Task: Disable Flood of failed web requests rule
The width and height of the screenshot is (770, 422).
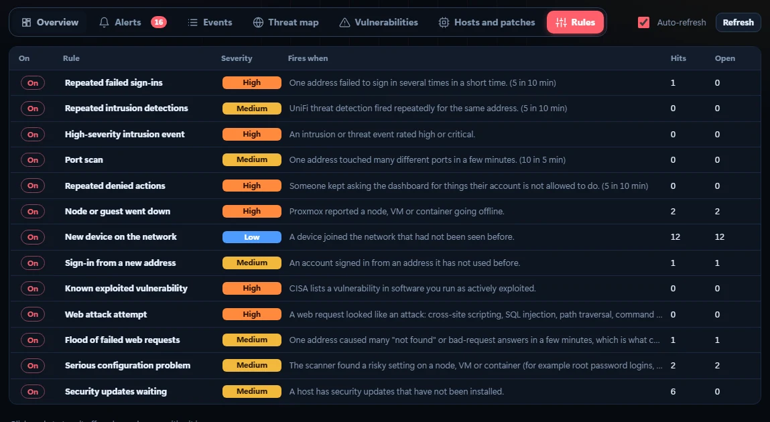Action: pos(33,340)
